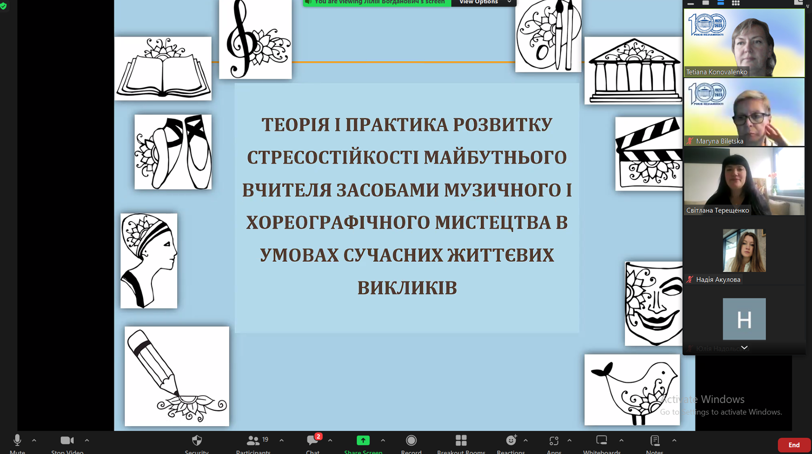Viewport: 812px width, 454px height.
Task: Switch video panel to grid view
Action: (736, 3)
